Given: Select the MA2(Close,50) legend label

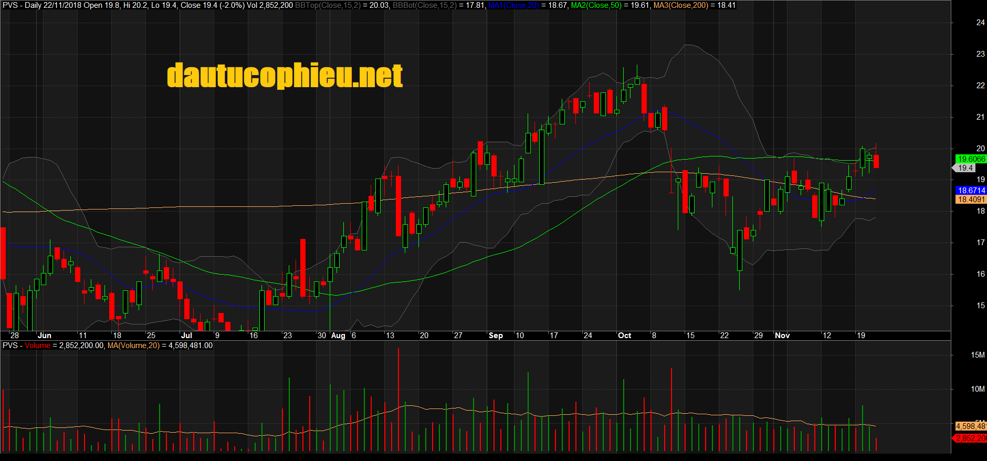Looking at the screenshot, I should pos(596,5).
